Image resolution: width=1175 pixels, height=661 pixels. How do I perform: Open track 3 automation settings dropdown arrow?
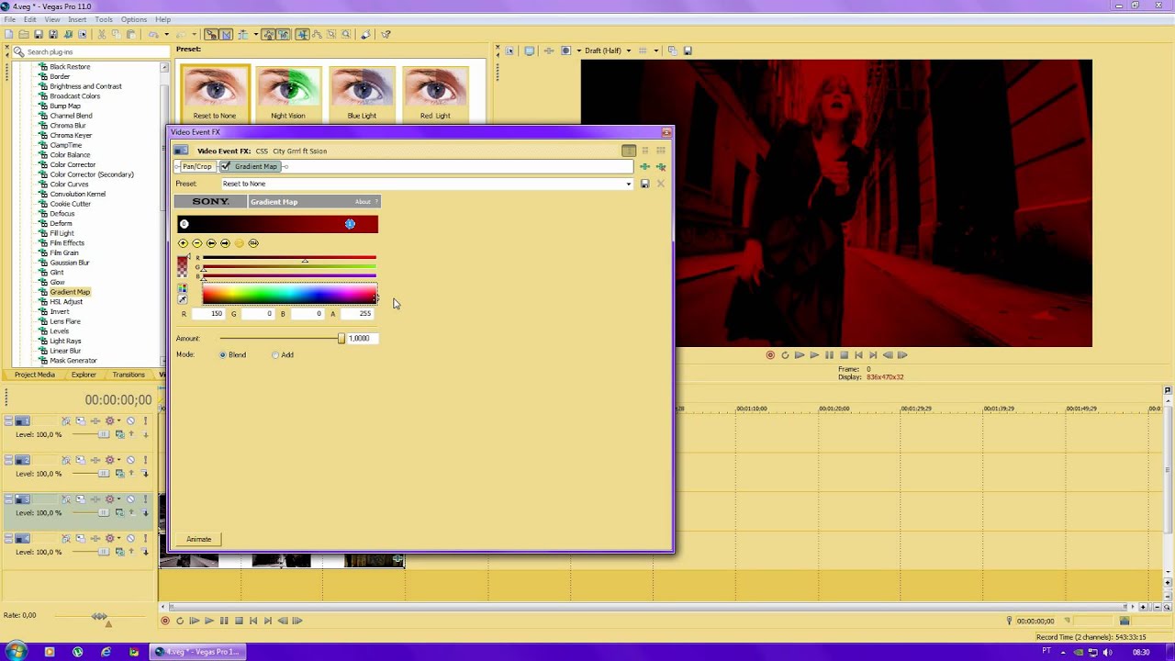(x=119, y=499)
